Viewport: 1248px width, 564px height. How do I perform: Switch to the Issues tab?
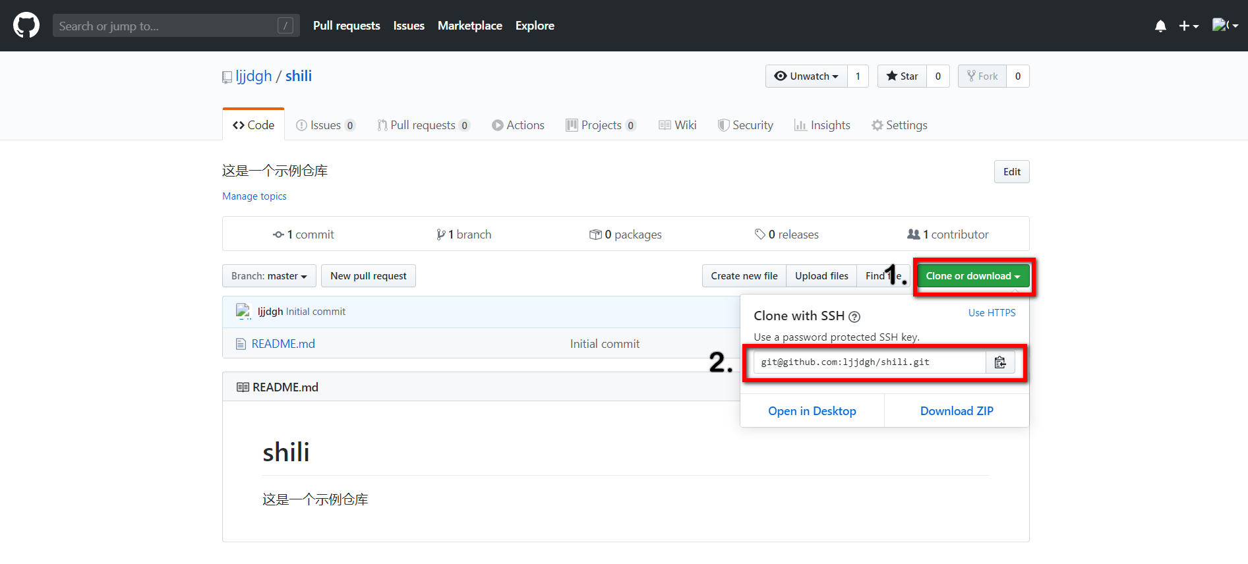click(325, 125)
